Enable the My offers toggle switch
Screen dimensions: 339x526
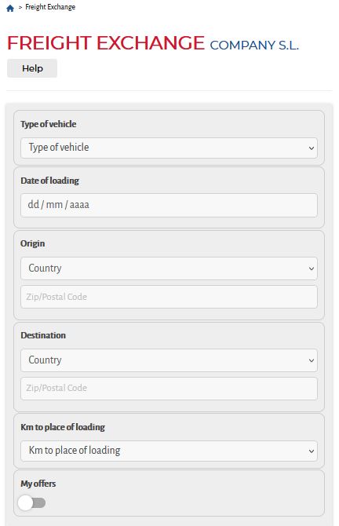pyautogui.click(x=32, y=503)
